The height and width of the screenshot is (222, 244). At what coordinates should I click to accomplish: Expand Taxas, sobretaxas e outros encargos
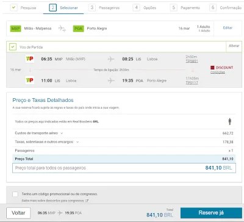[77, 142]
